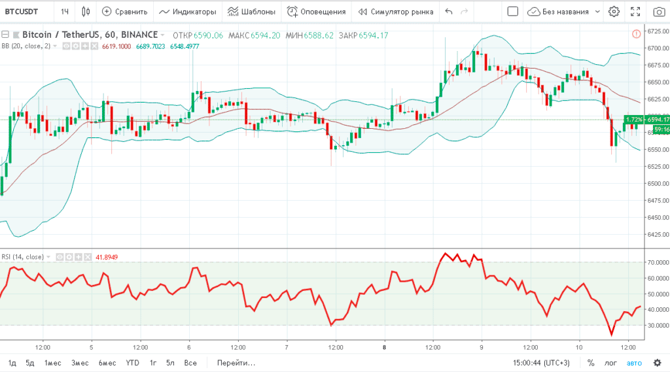Collapse the Bitcoin / TetherUS legend
The width and height of the screenshot is (670, 372).
pos(5,35)
